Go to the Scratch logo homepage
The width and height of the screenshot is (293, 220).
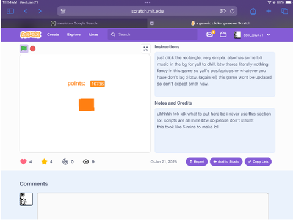pos(31,35)
